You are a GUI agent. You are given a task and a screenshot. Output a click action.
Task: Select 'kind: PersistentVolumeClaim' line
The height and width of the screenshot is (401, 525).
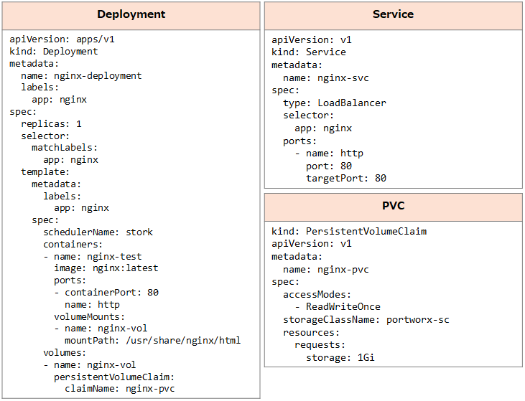pos(349,232)
